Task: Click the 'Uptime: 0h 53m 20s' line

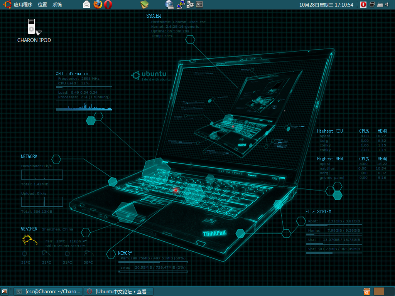Action: (170, 31)
